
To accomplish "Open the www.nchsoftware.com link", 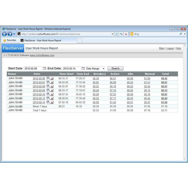I will [x=42, y=55].
